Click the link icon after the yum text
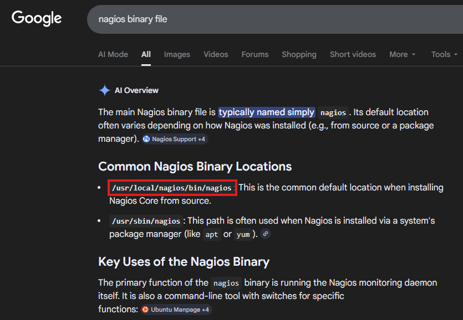Image resolution: width=463 pixels, height=320 pixels. click(266, 234)
